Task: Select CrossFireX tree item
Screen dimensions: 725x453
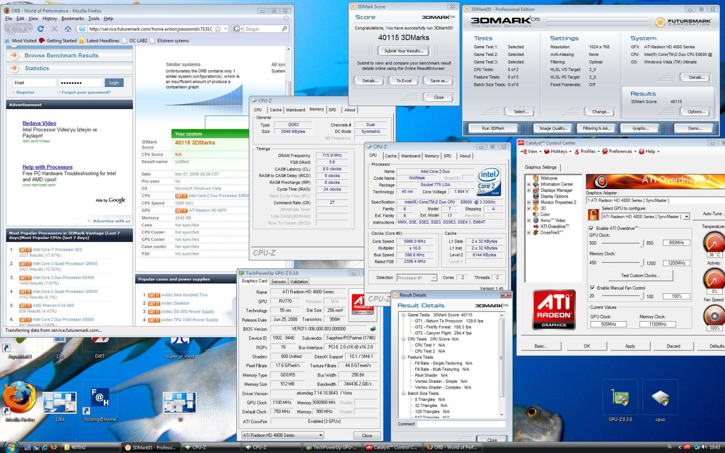Action: click(551, 233)
